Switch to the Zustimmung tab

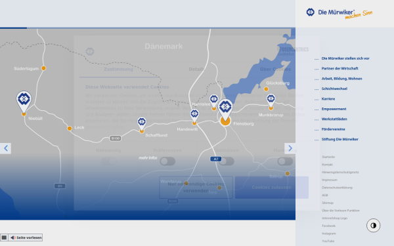coord(118,70)
